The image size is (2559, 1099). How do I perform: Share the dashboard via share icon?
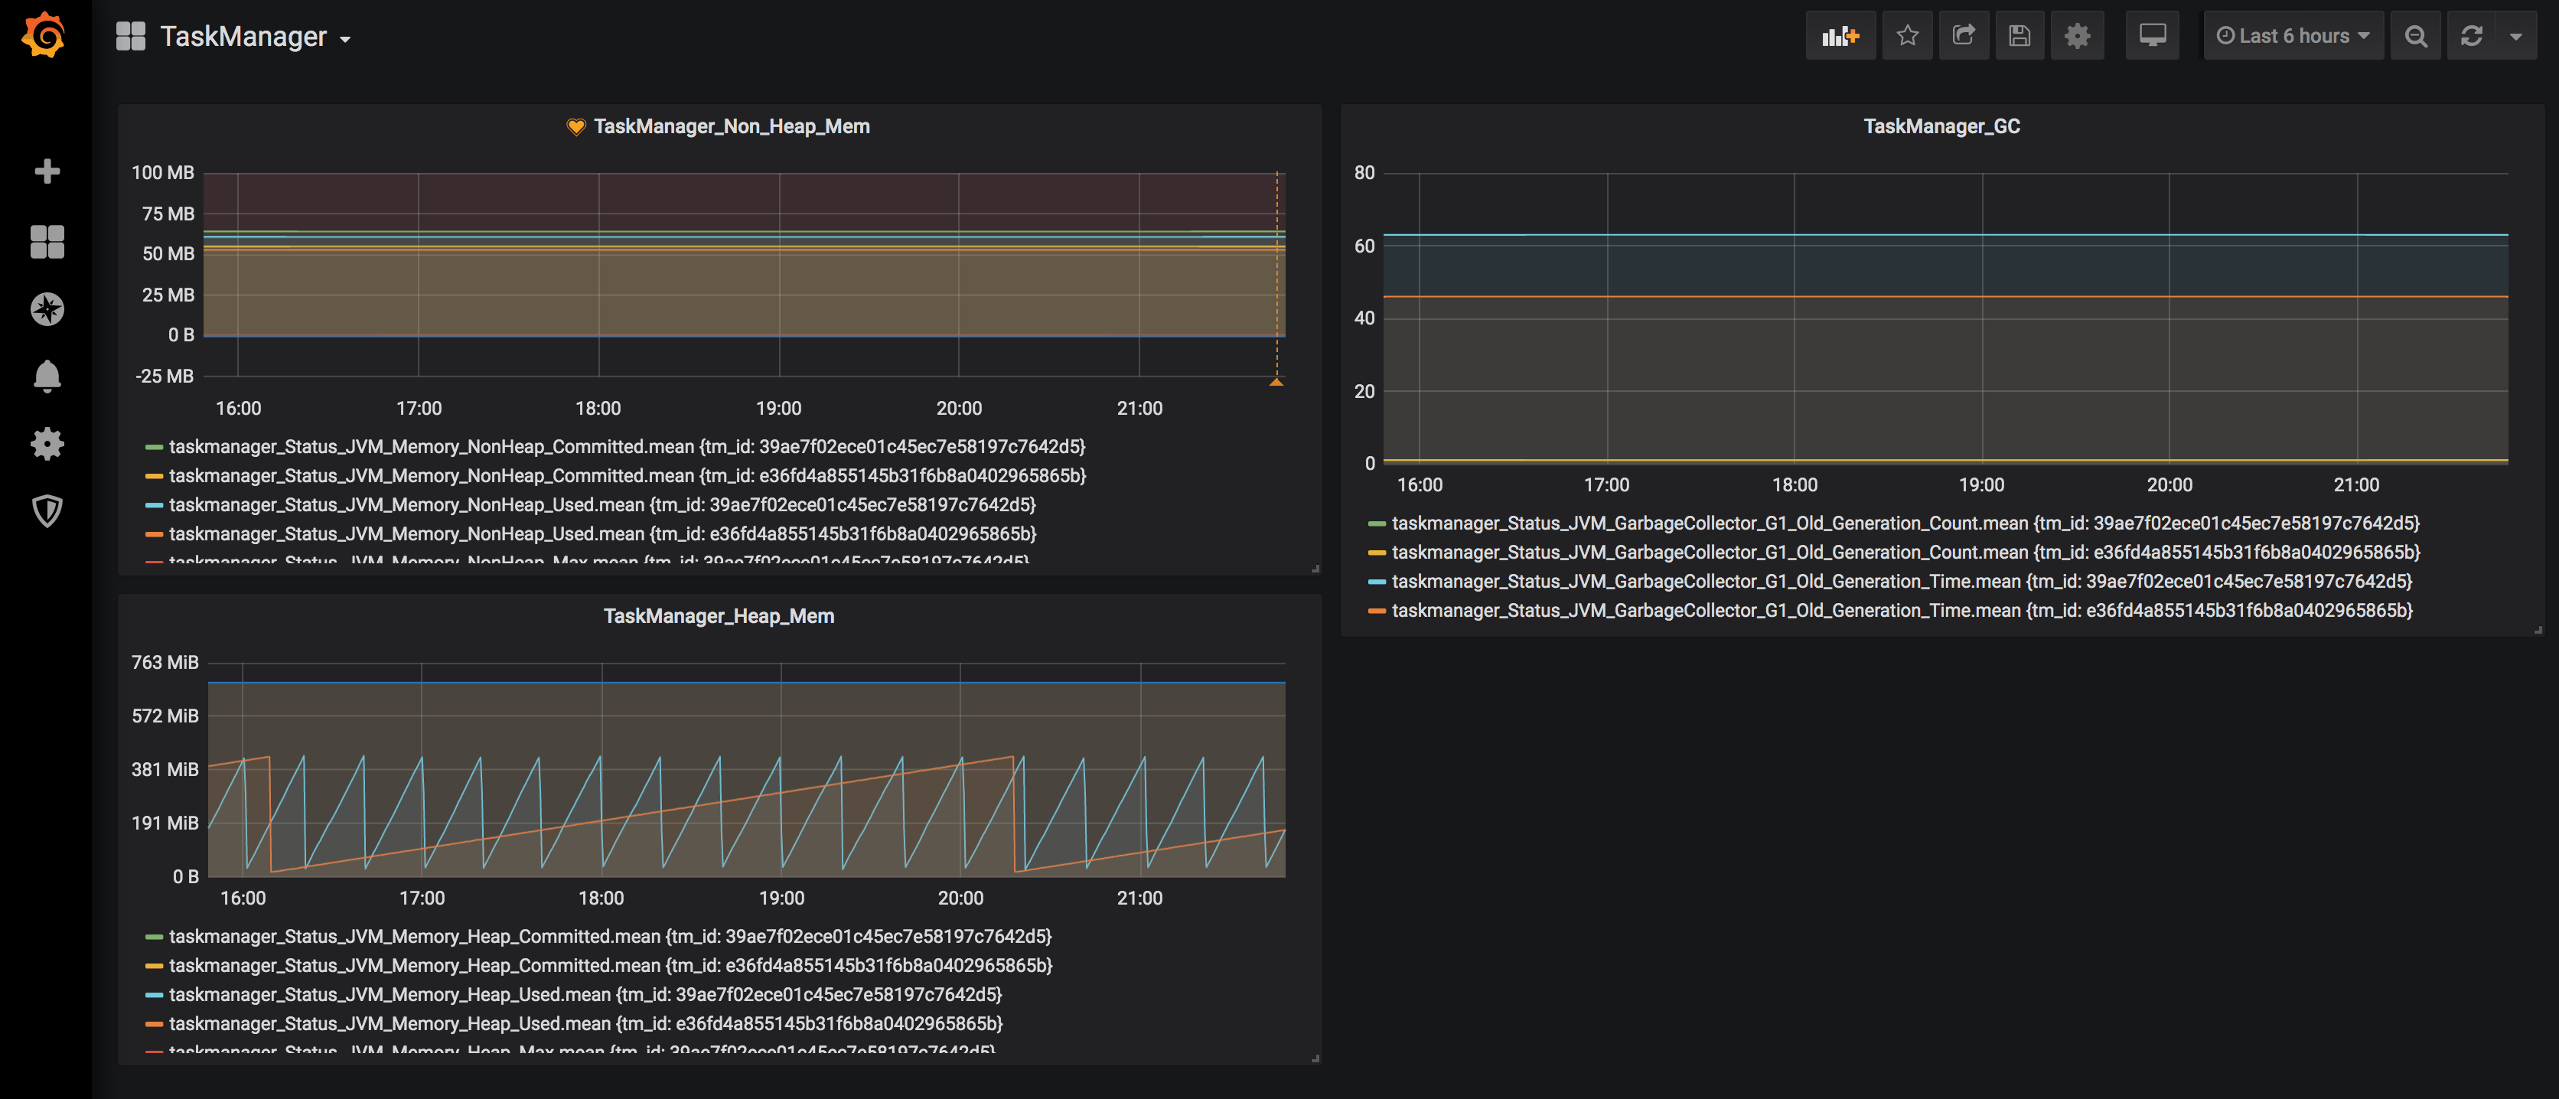(x=1963, y=36)
